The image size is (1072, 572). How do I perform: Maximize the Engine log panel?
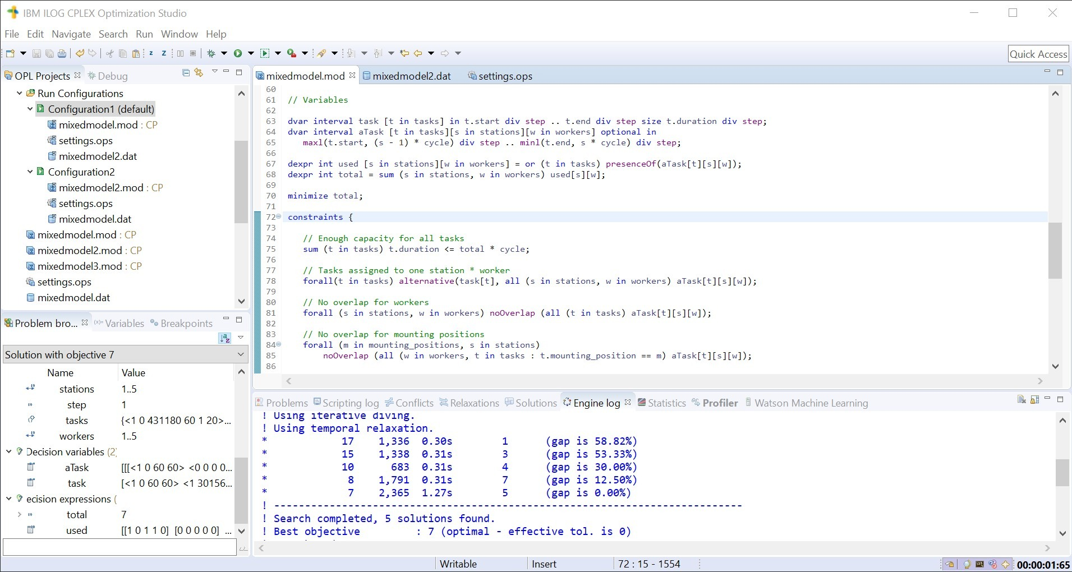[1060, 399]
